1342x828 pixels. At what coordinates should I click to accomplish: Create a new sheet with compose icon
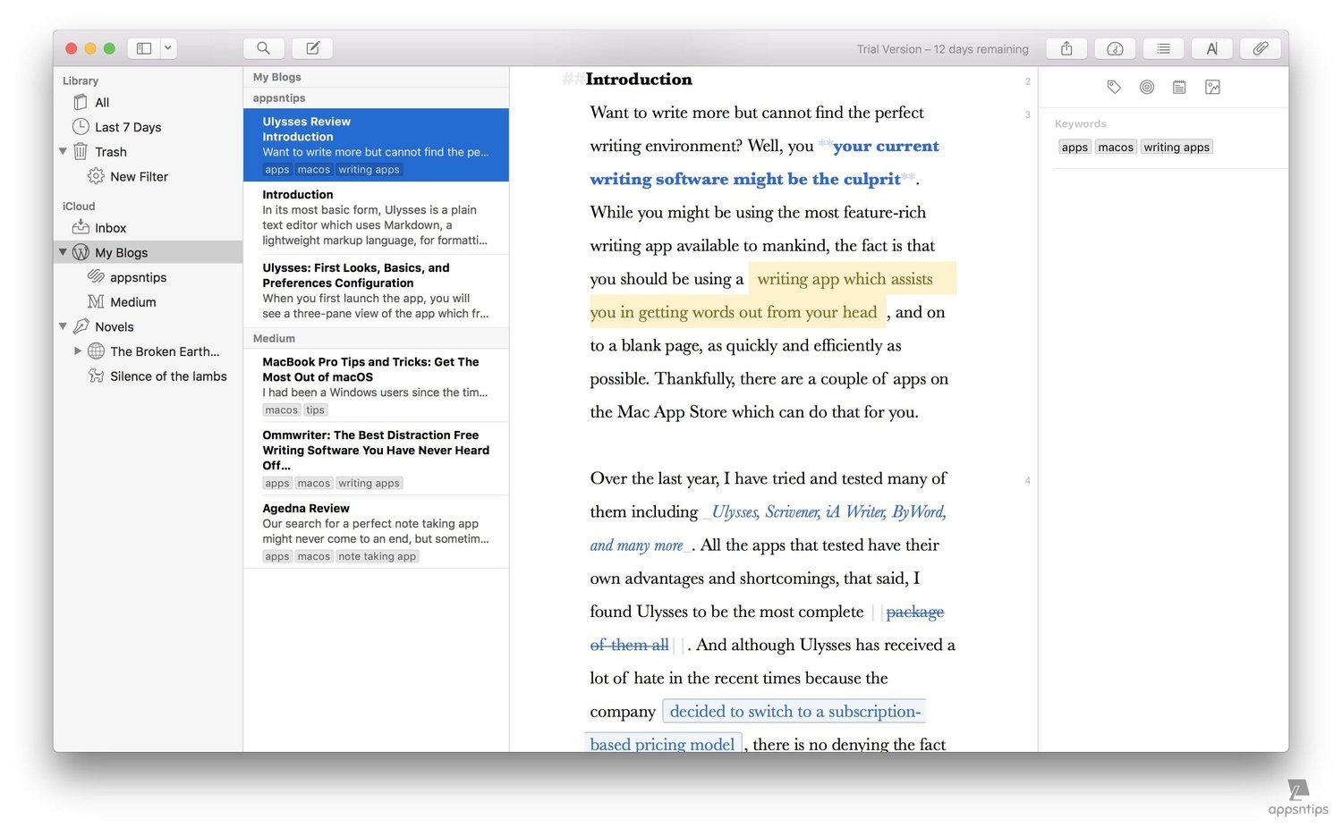[x=312, y=48]
